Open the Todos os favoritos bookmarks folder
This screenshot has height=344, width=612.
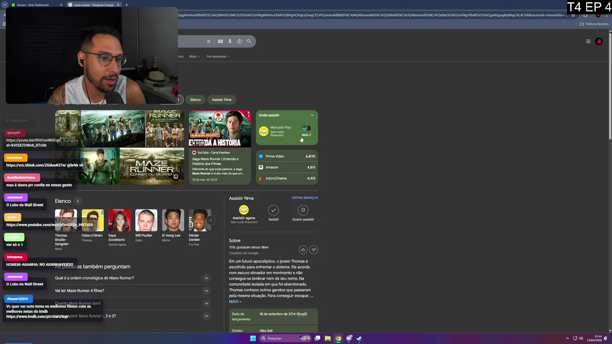pos(594,24)
